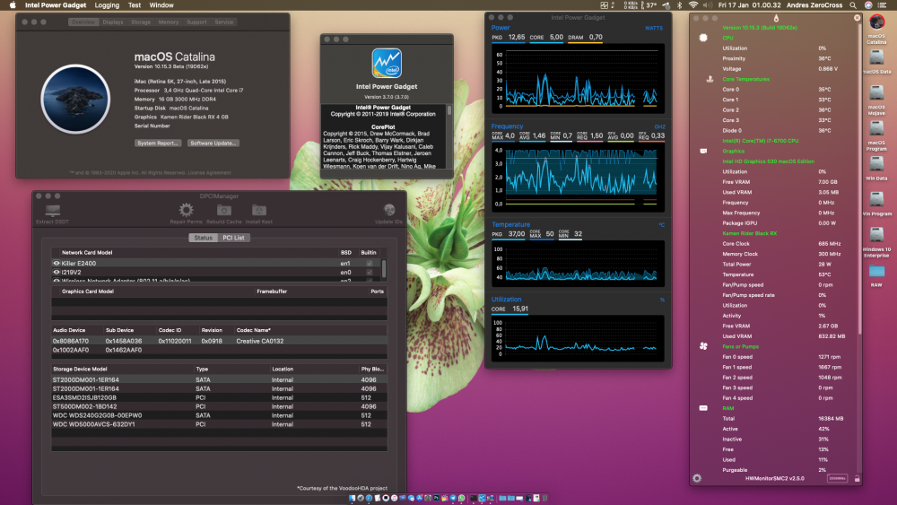Click the lock icon in HWMonitorSMC2 footer
897x505 pixels.
(x=857, y=479)
